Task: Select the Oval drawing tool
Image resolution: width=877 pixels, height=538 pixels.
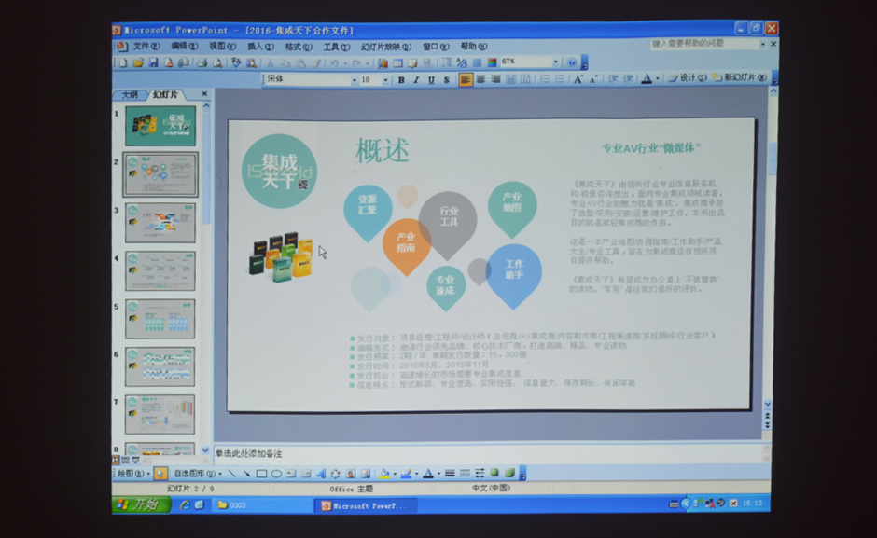Action: (276, 474)
